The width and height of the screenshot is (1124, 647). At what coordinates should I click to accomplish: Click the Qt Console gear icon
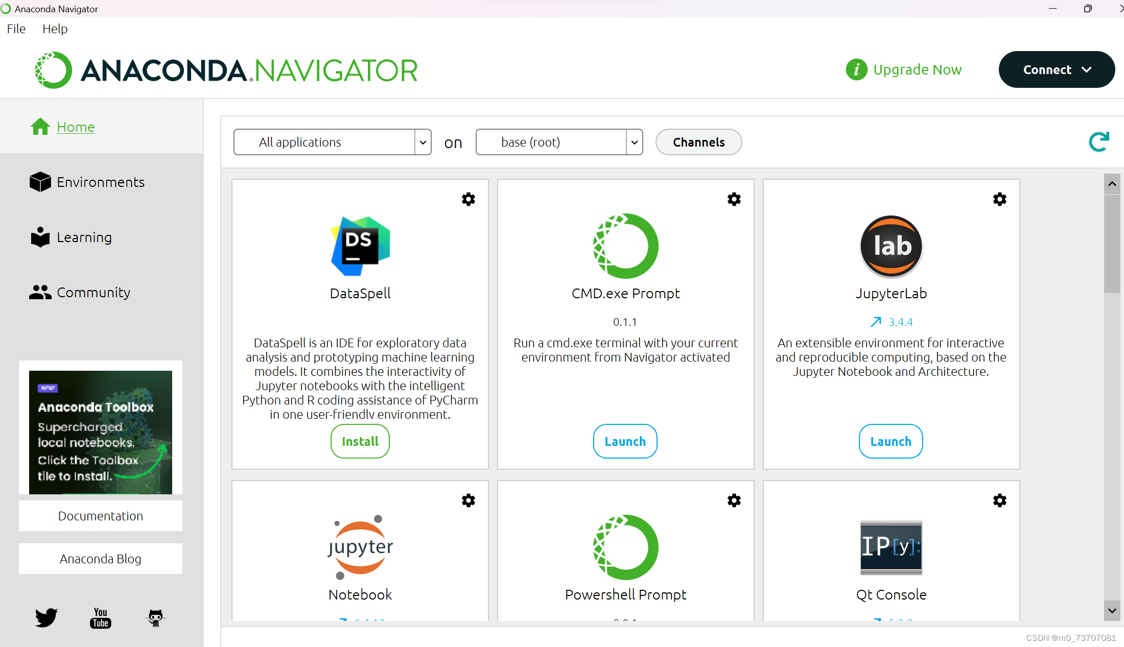click(x=999, y=500)
